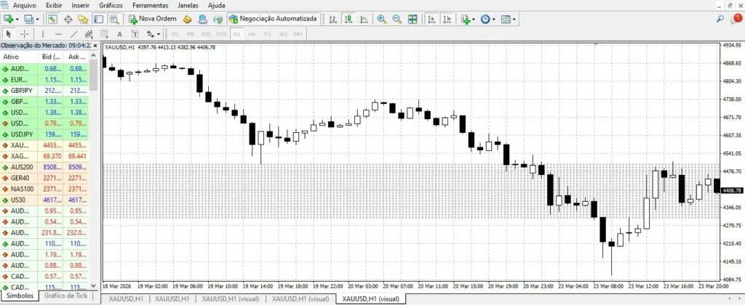Open the Periods clock icon

tap(485, 19)
